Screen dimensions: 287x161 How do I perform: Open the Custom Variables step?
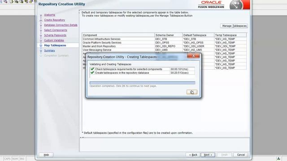click(x=54, y=40)
